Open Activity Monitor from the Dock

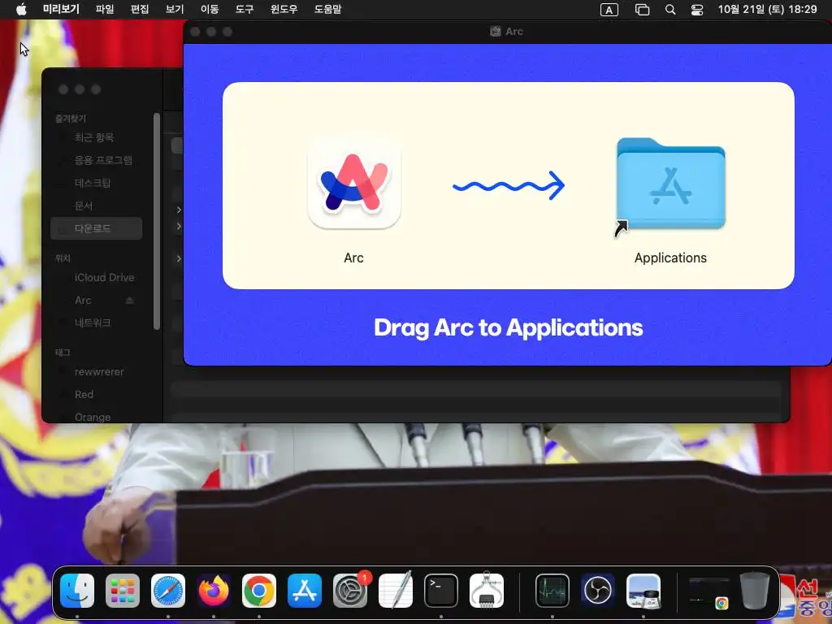tap(552, 591)
